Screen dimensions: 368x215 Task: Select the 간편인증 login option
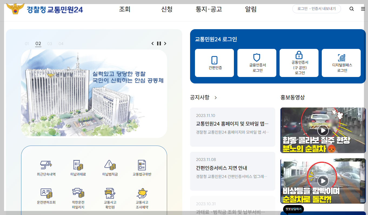click(x=214, y=63)
